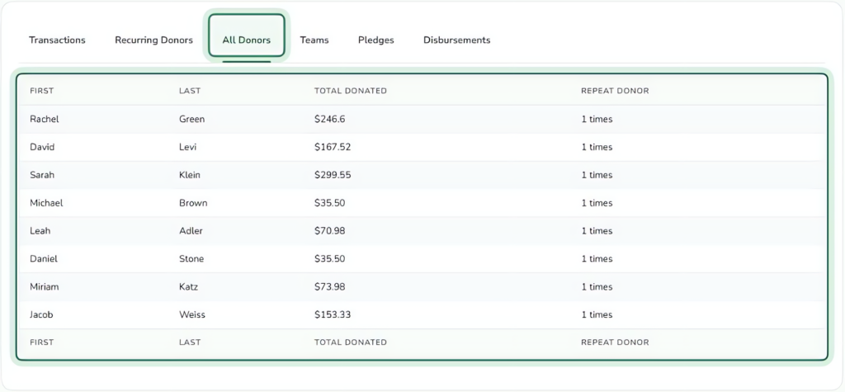Select Daniel Stone's $35.50 total
This screenshot has height=392, width=845.
click(330, 259)
